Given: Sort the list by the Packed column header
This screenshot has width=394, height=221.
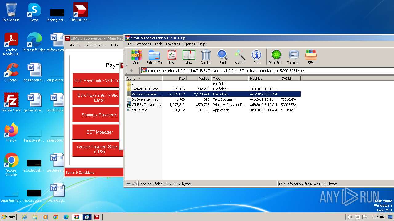Looking at the screenshot, I should pos(199,79).
